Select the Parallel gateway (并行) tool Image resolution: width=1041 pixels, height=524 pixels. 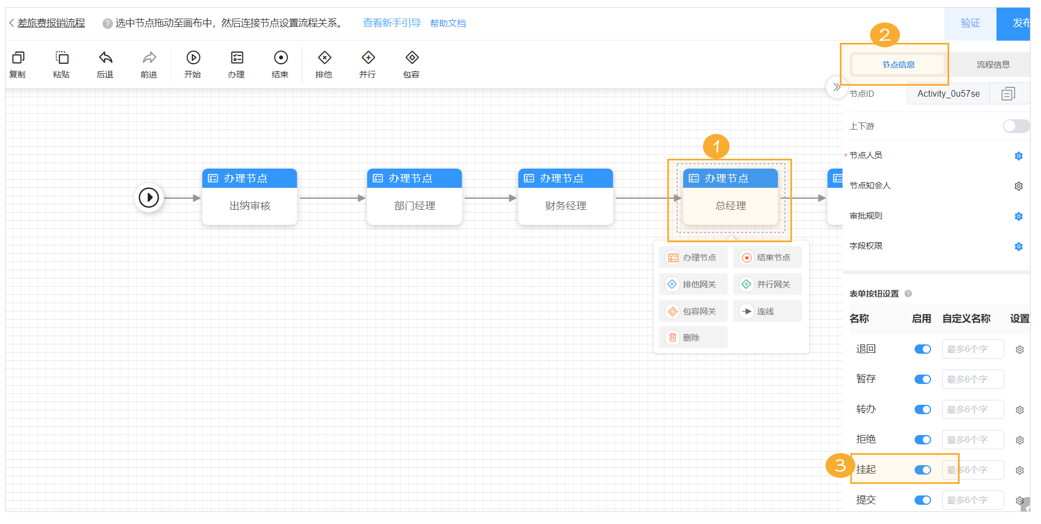pos(368,58)
